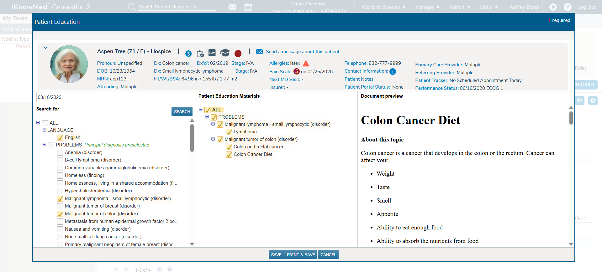The width and height of the screenshot is (602, 272).
Task: Uncheck Colon Cancer Diet material
Action: 229,155
